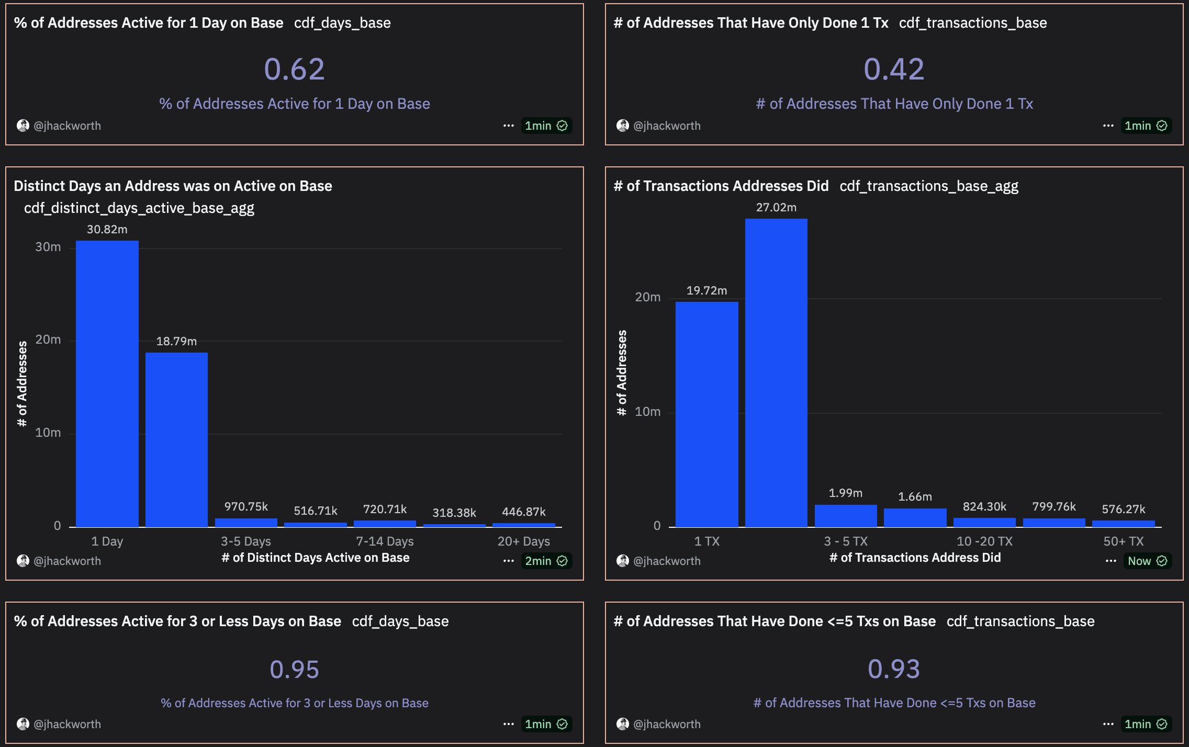Click 1min refresh badge on 0.42 panel

click(1146, 126)
